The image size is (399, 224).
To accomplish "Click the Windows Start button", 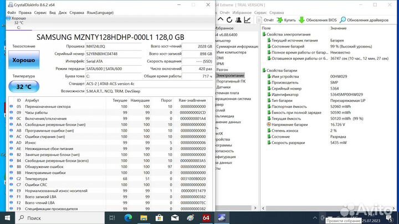I will [x=7, y=218].
